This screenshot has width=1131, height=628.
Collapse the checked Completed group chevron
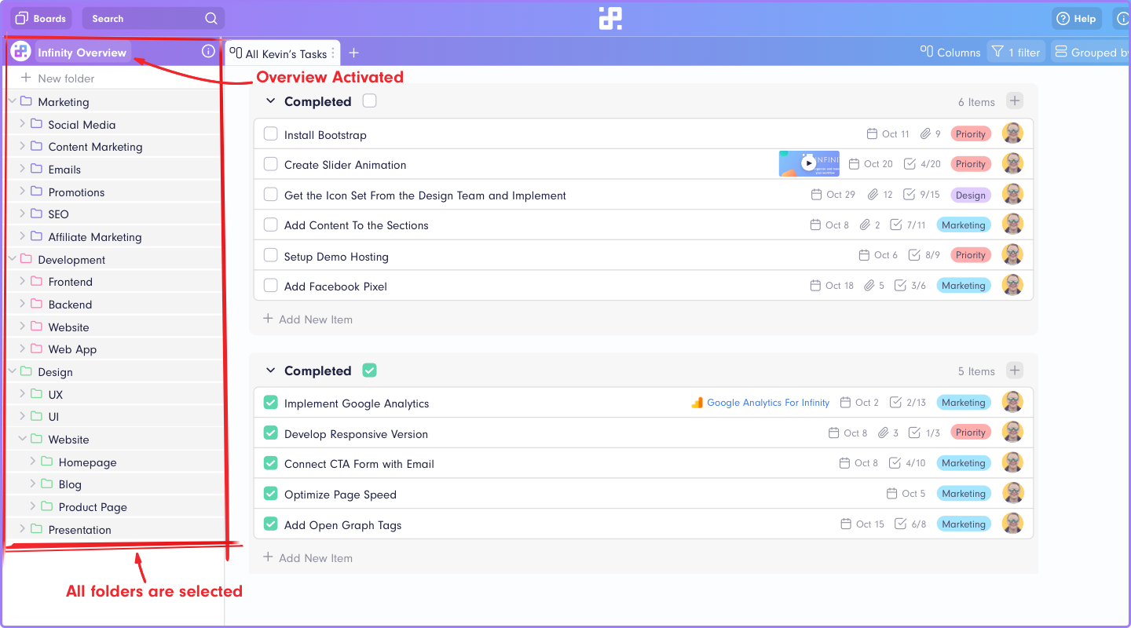click(x=271, y=371)
